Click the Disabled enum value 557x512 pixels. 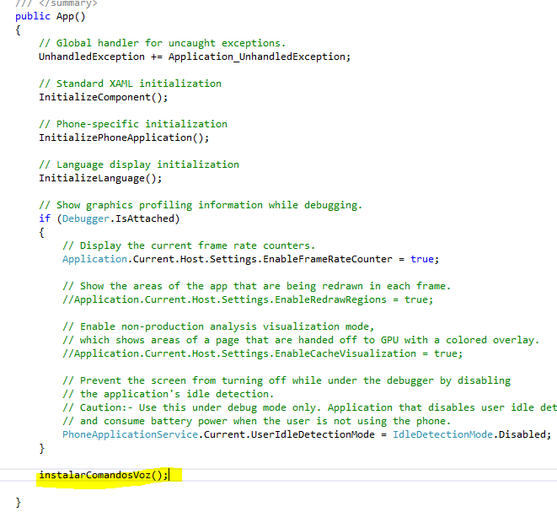point(522,435)
